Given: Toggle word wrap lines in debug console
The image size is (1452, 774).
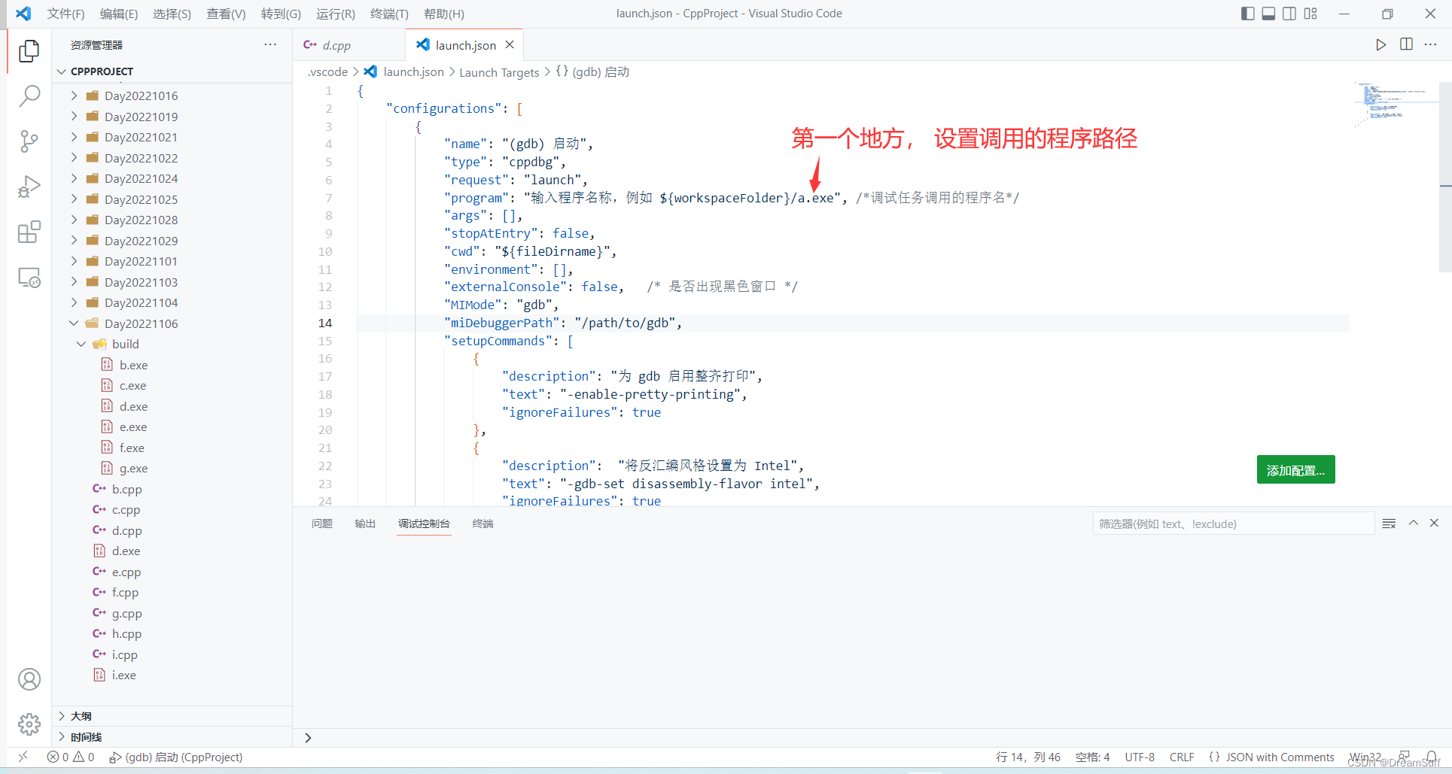Looking at the screenshot, I should (1390, 524).
